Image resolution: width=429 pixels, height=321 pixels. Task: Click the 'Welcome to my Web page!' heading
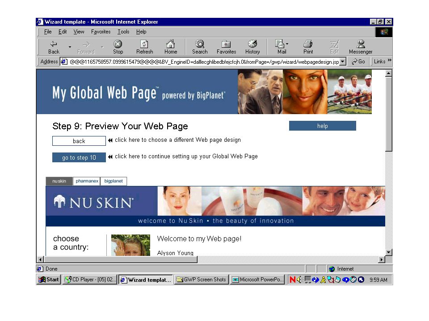coord(199,239)
